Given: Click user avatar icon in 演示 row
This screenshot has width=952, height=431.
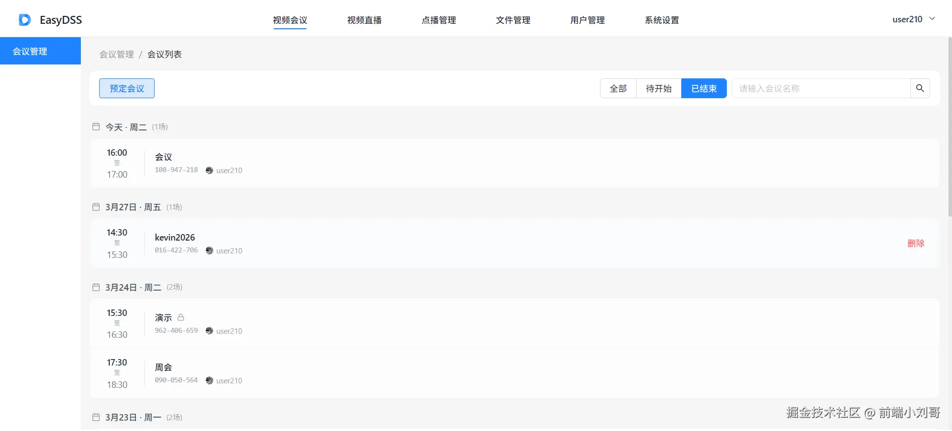Looking at the screenshot, I should [209, 331].
